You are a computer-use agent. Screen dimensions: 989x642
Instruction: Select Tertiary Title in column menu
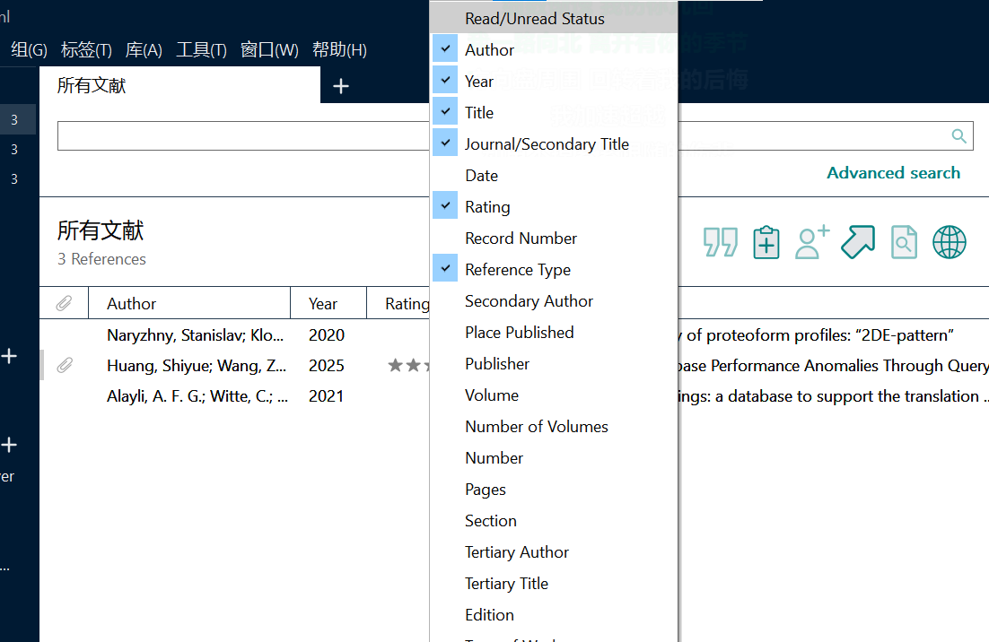(x=553, y=584)
